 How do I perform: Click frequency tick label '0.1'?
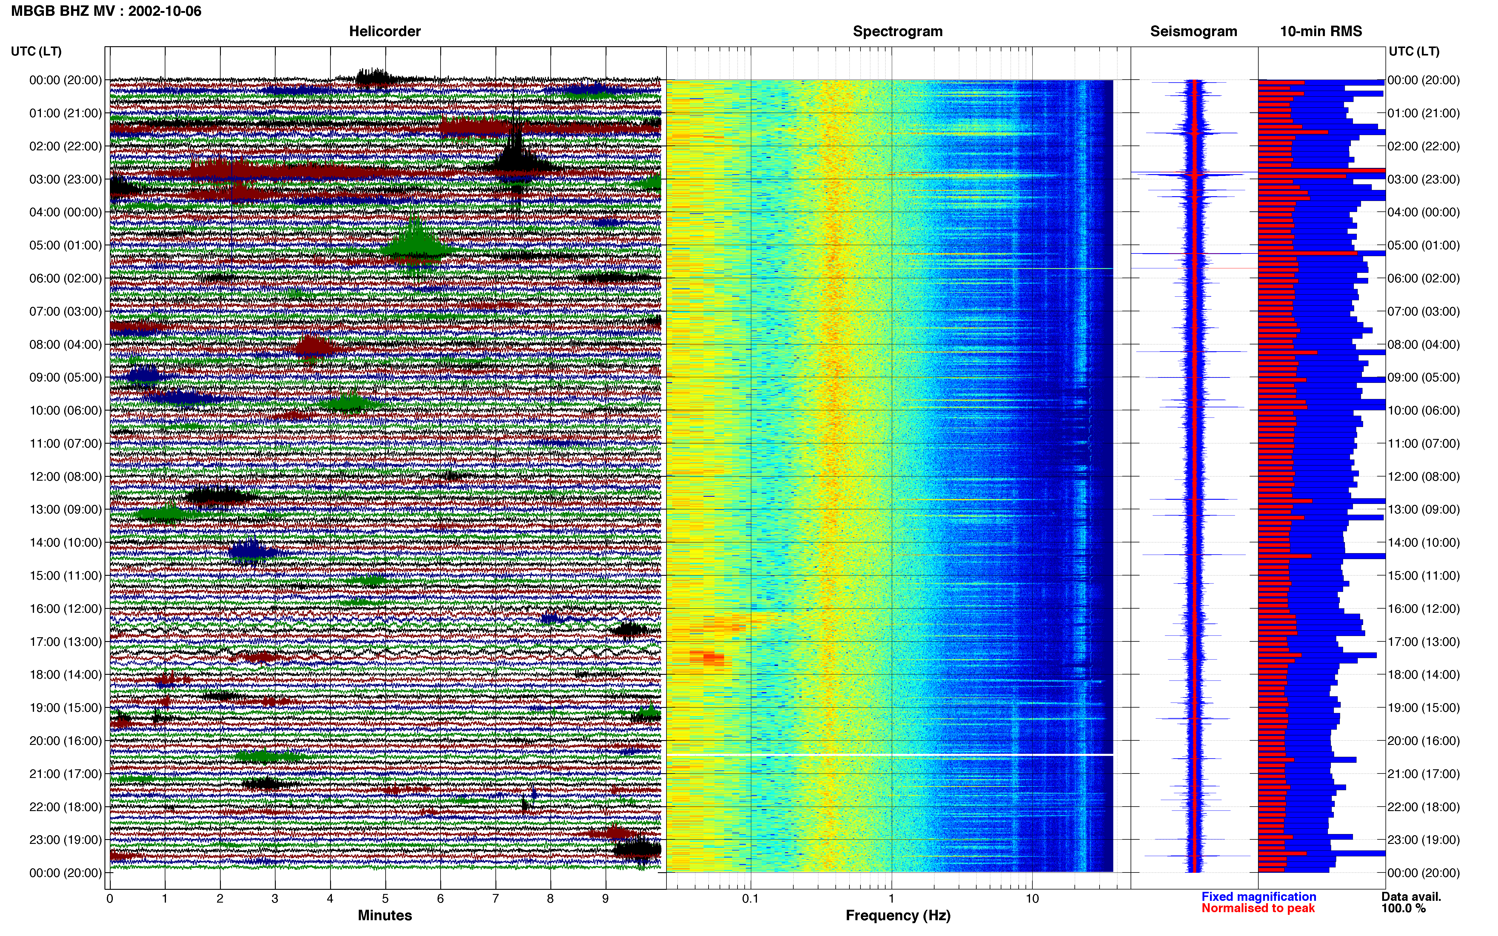point(750,899)
